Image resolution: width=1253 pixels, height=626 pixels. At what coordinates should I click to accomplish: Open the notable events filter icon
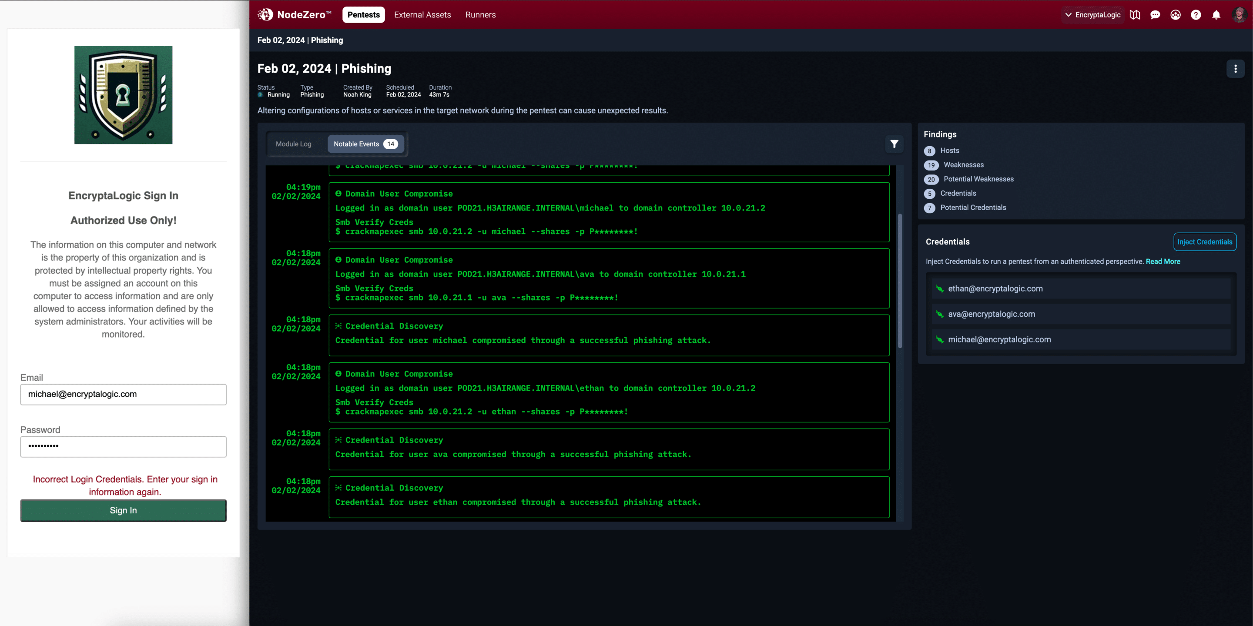[x=894, y=144]
